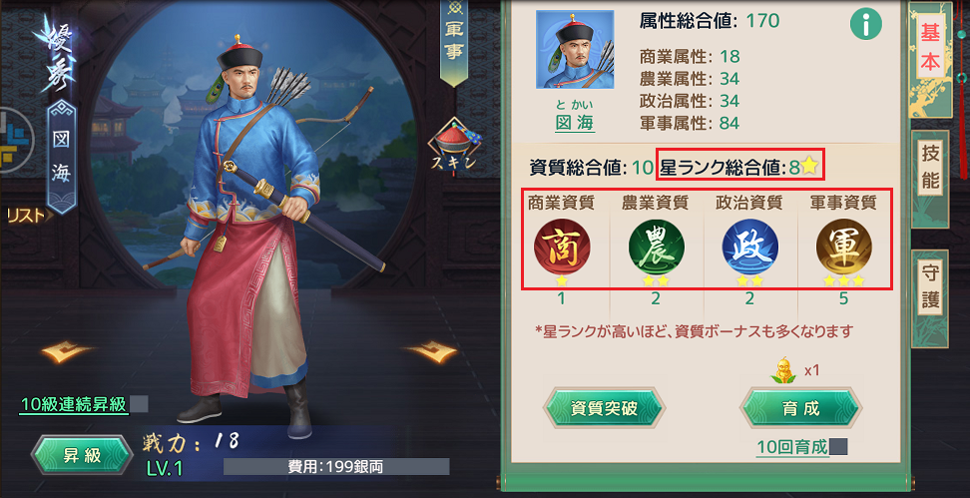The height and width of the screenshot is (498, 970).
Task: Select the 農業資質 green emblem
Action: coord(656,247)
